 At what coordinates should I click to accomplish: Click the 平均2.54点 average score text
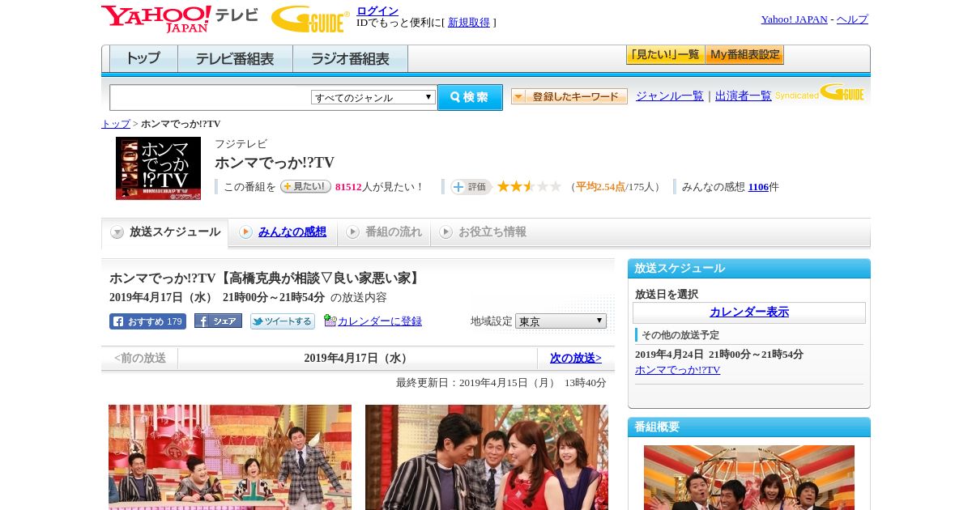point(600,187)
